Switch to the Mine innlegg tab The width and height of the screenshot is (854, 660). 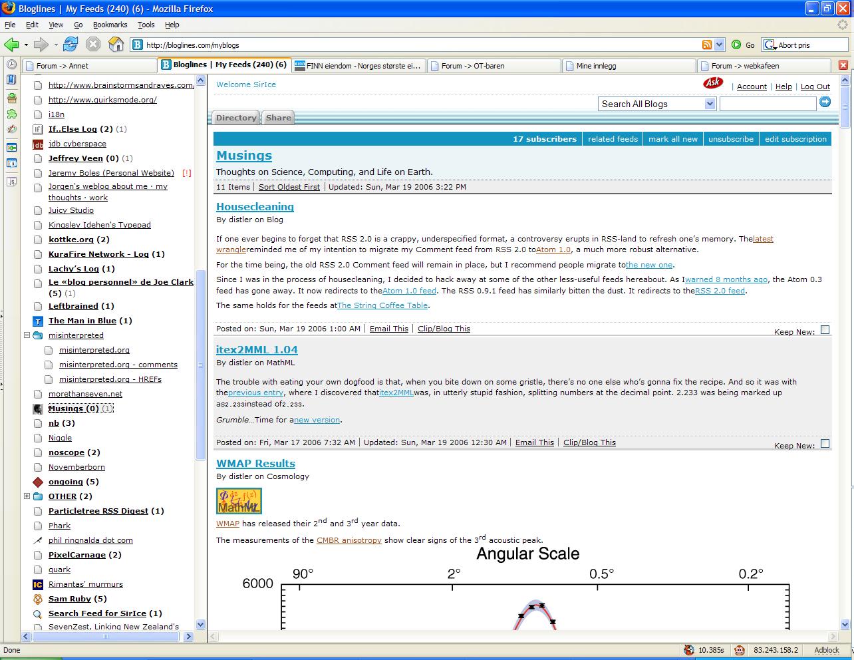click(629, 66)
